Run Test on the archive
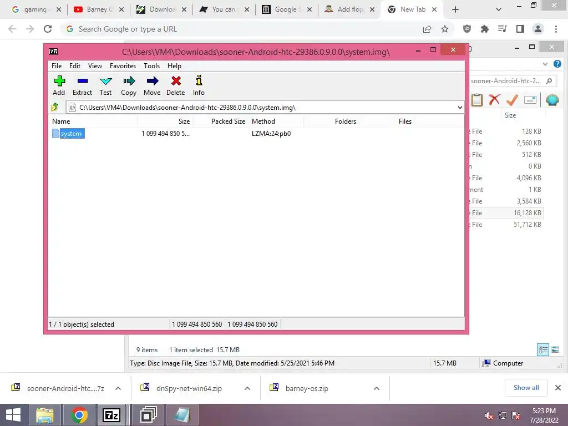This screenshot has height=426, width=568. [105, 85]
